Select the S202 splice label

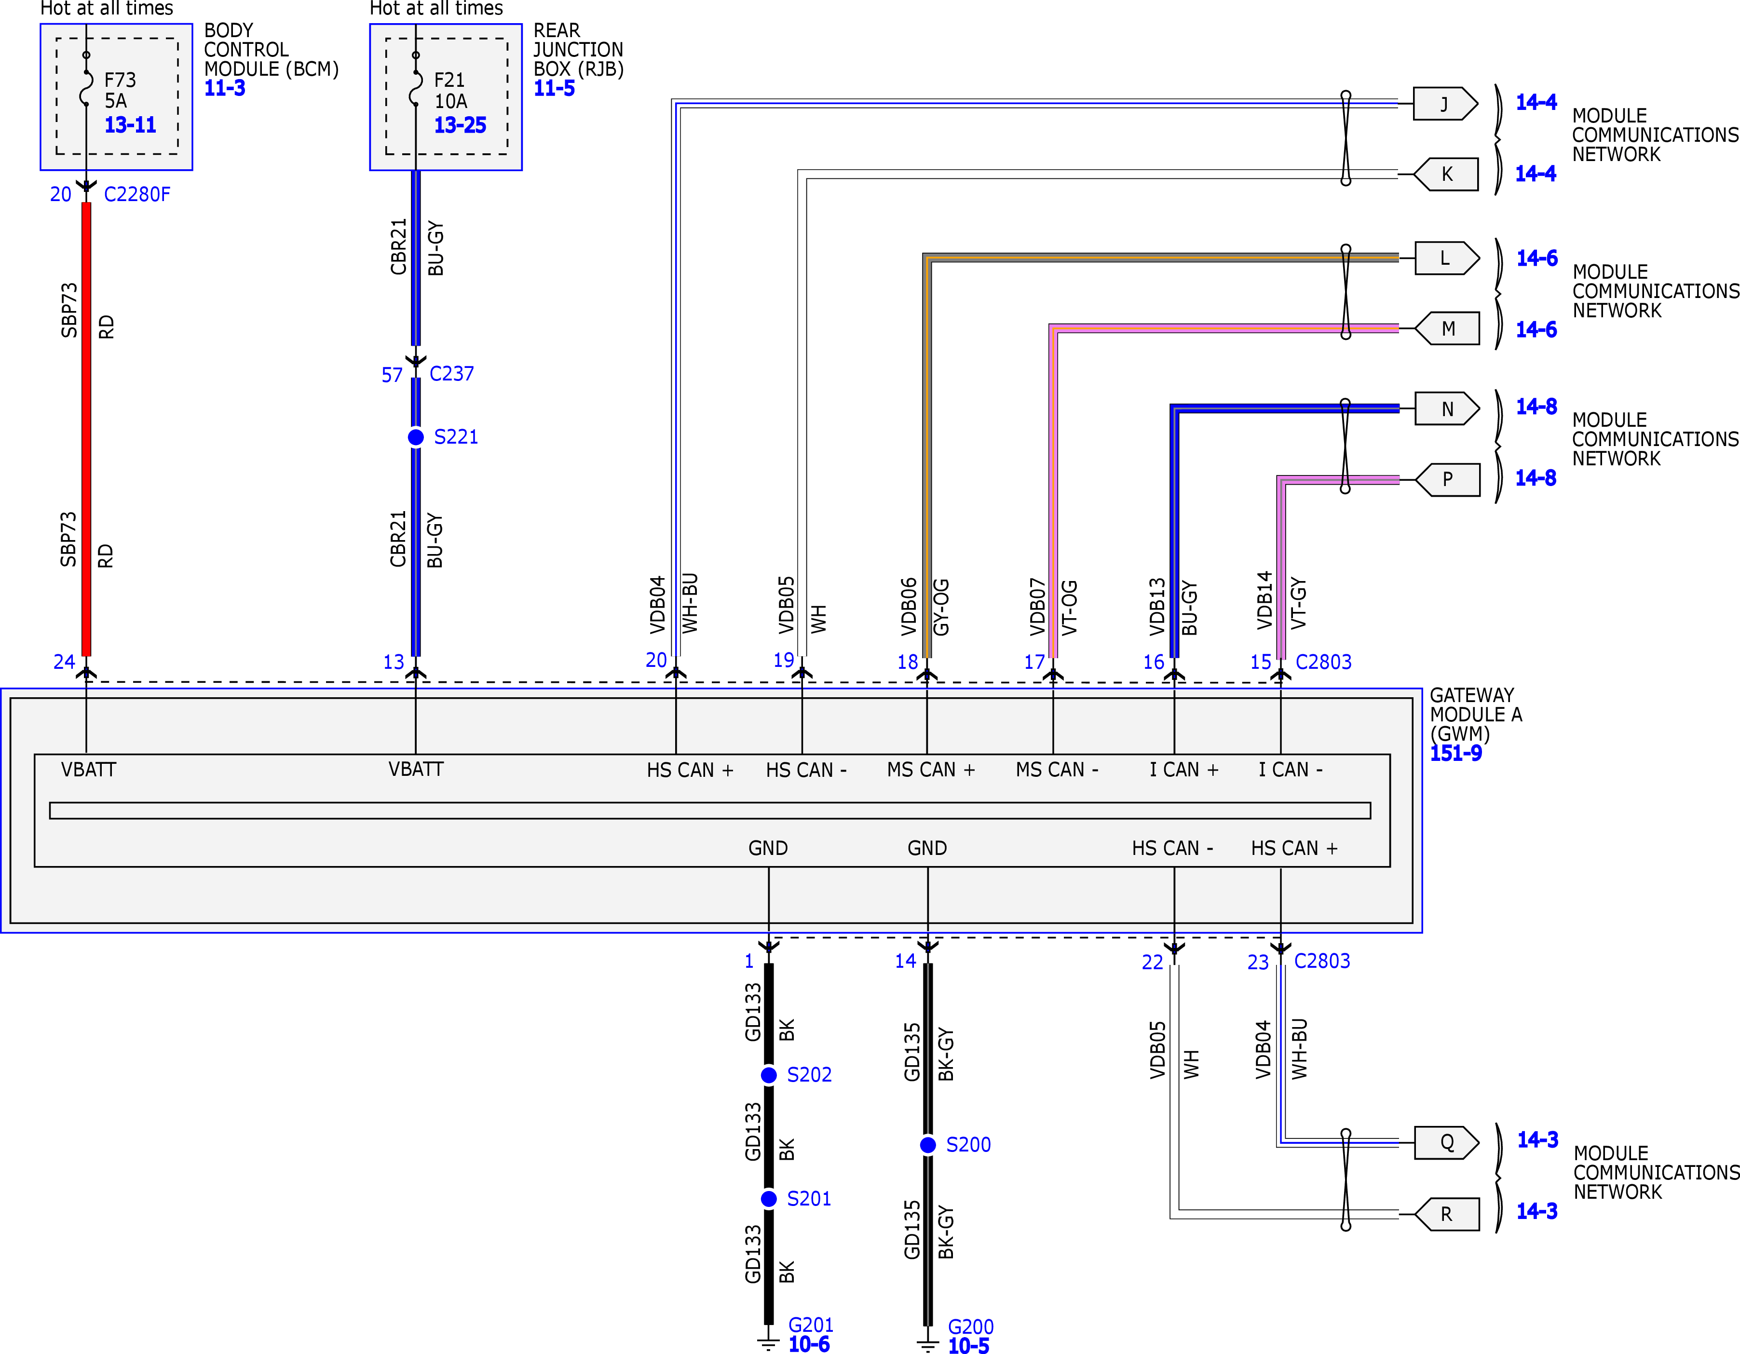(x=809, y=1075)
